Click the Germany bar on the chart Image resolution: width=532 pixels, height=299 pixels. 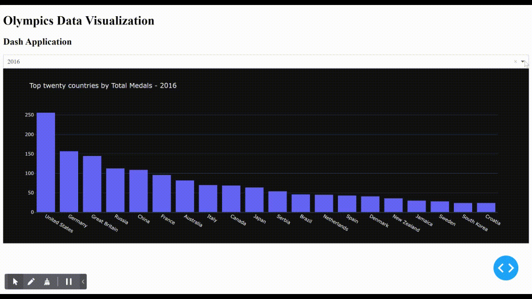pyautogui.click(x=69, y=181)
